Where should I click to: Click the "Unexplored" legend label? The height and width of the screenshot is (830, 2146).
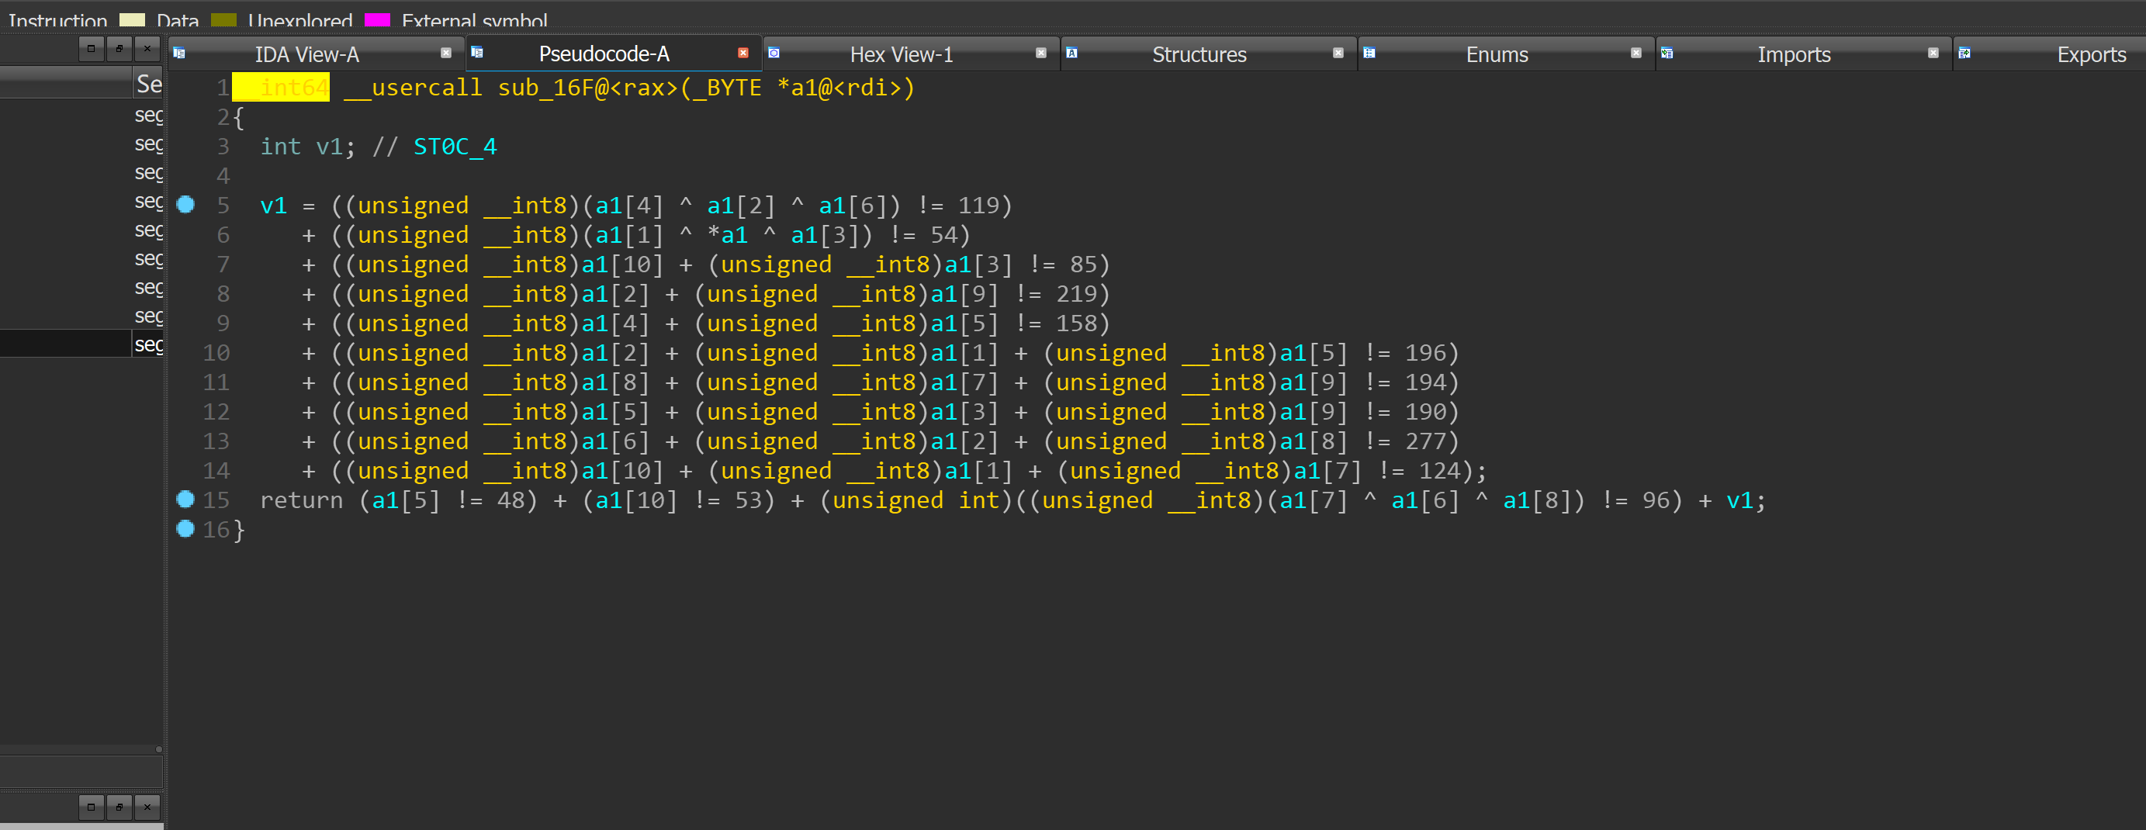point(300,21)
